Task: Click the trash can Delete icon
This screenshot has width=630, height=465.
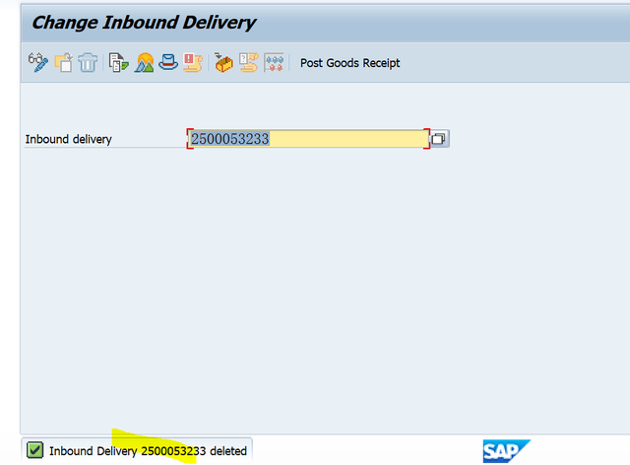Action: point(88,63)
